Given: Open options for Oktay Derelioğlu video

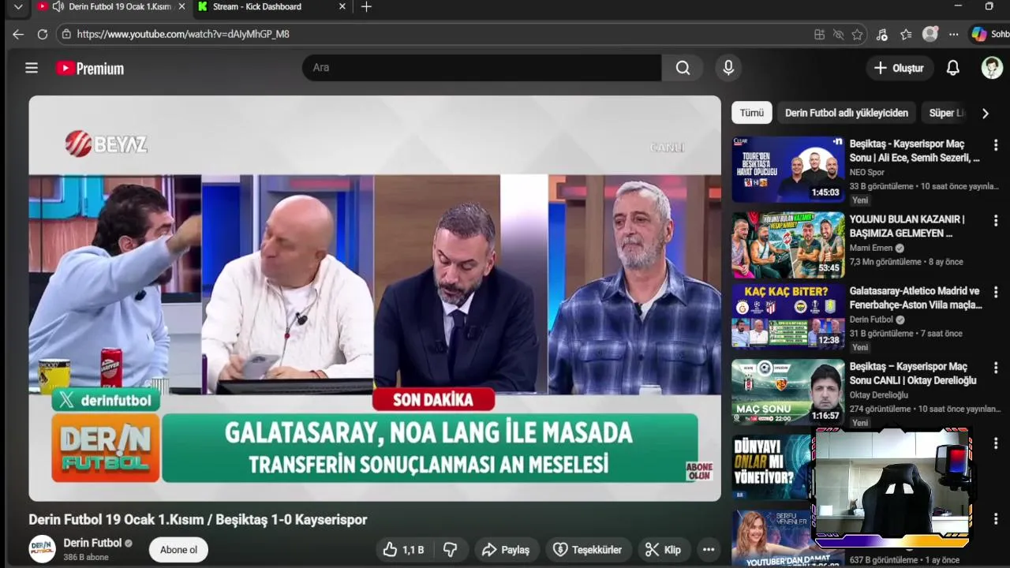Looking at the screenshot, I should (996, 368).
